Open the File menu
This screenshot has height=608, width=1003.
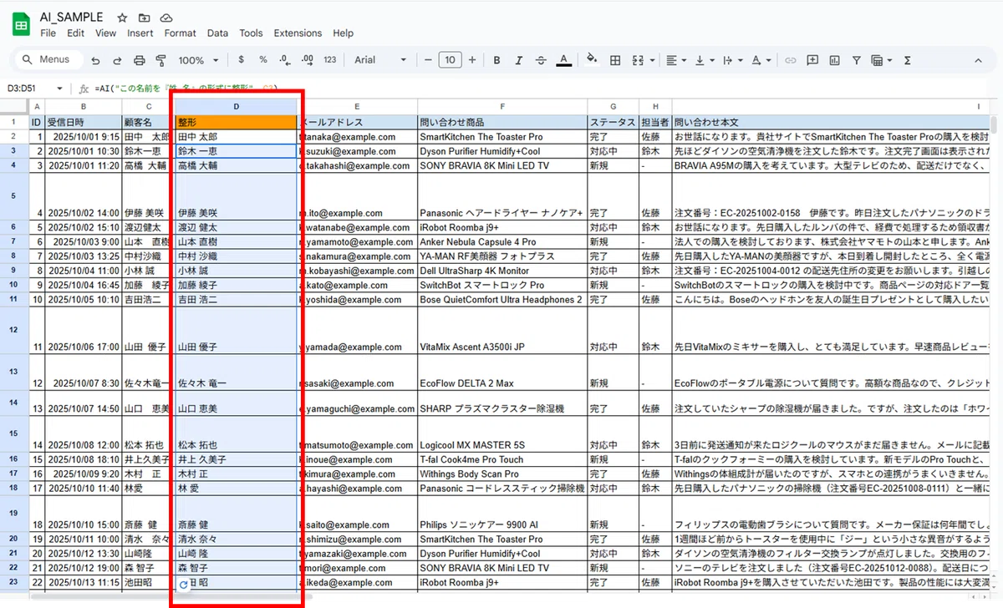click(x=48, y=33)
